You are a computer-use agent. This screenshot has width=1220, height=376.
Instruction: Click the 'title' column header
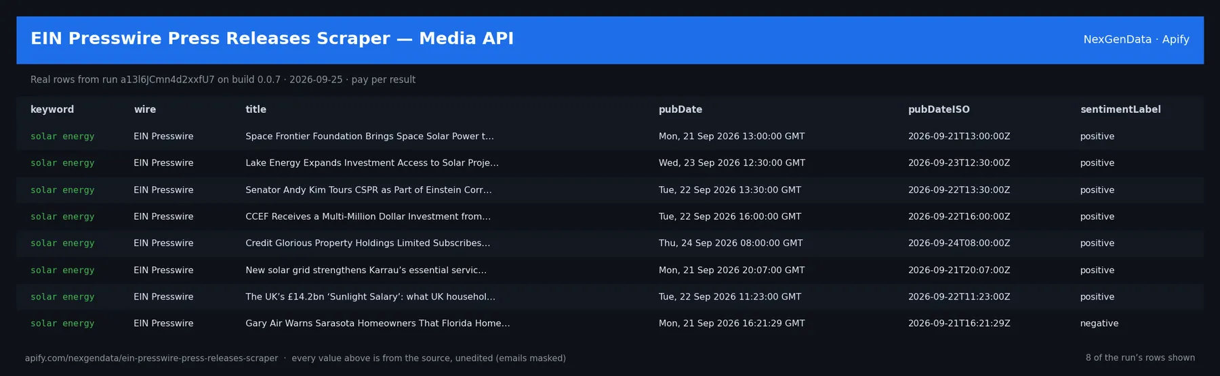click(x=256, y=110)
